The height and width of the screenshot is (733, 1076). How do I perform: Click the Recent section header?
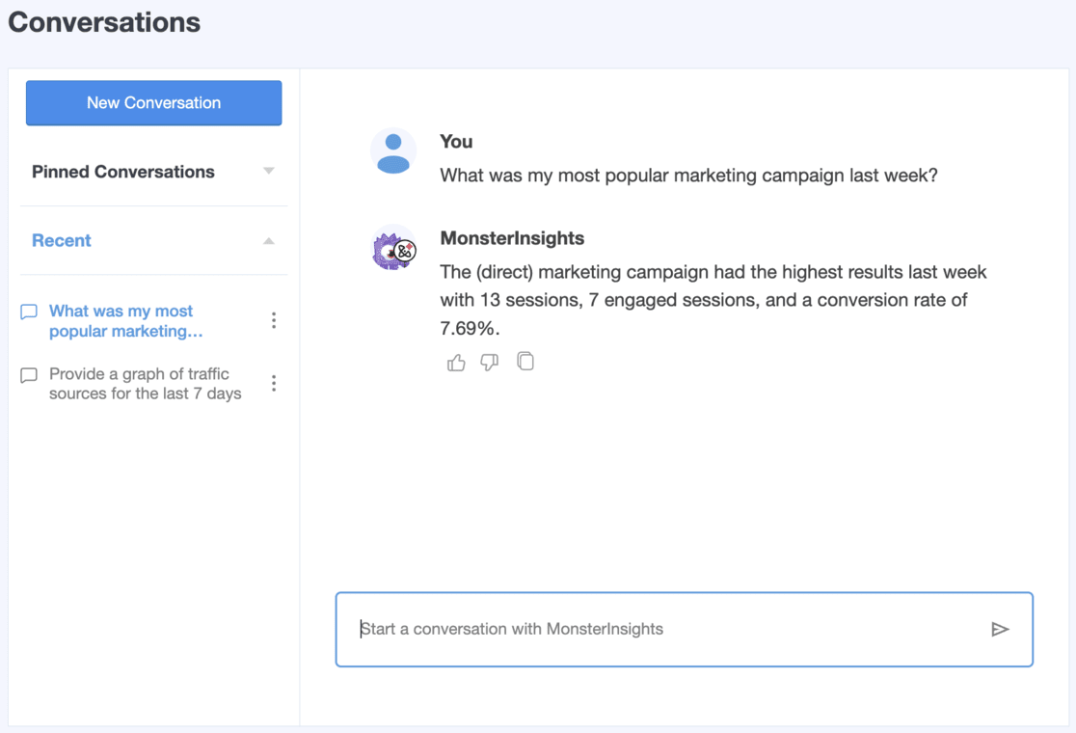point(61,240)
